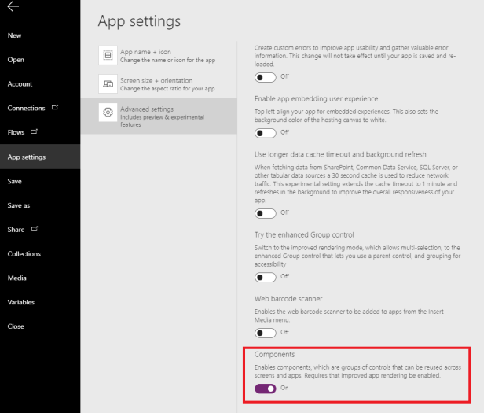Click the Screen size + orientation icon
This screenshot has width=484, height=413.
pyautogui.click(x=108, y=84)
